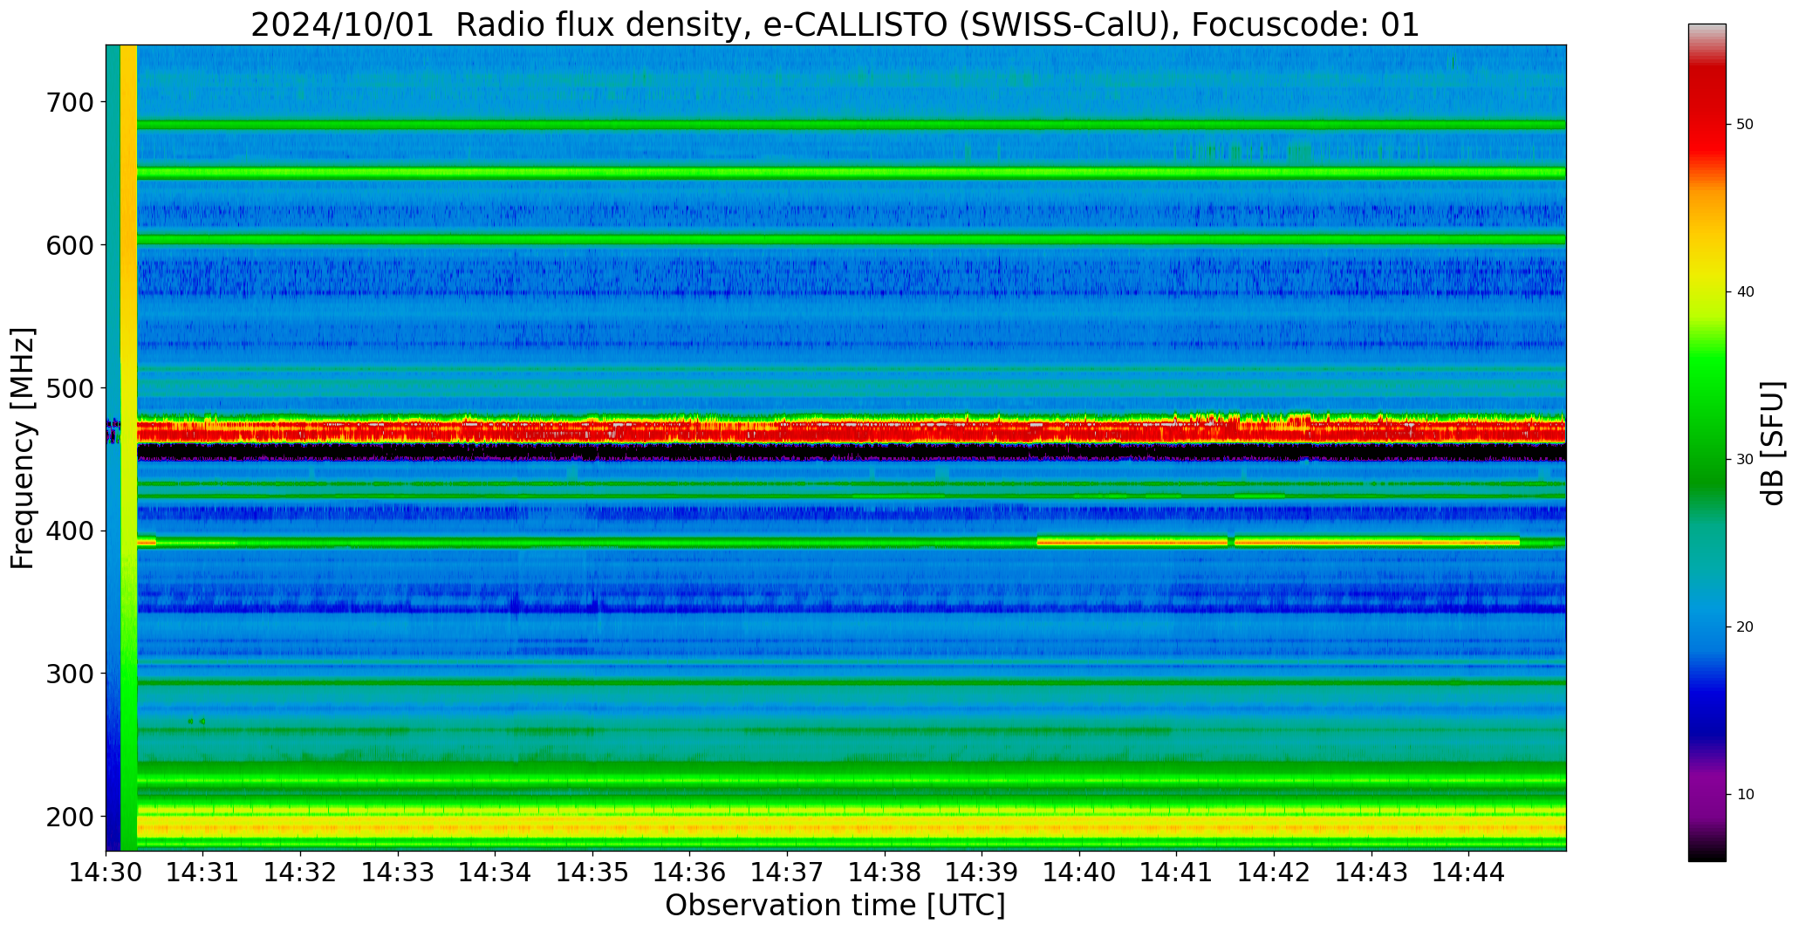Select the 14:36 time tick label

coord(690,873)
